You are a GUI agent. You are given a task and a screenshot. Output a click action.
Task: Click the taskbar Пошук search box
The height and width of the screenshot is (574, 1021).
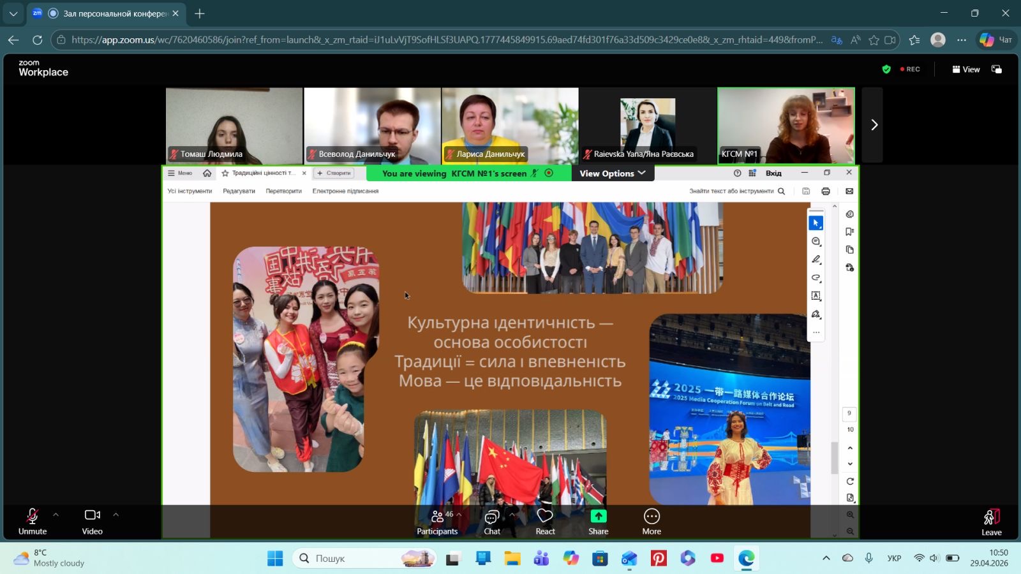click(365, 559)
